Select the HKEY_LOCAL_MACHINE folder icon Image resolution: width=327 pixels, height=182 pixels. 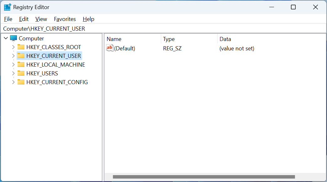pyautogui.click(x=21, y=64)
